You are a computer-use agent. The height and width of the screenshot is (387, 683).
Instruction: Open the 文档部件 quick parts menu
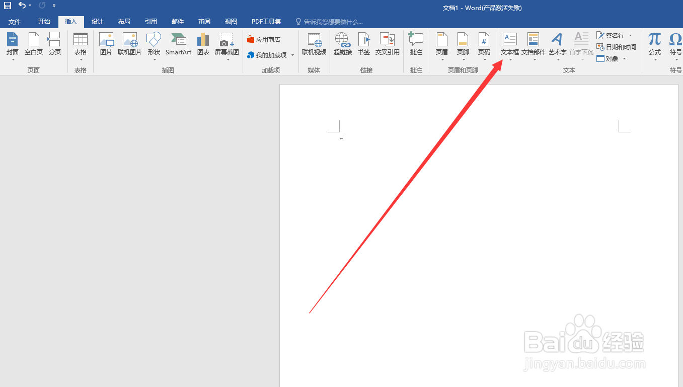[x=534, y=46]
